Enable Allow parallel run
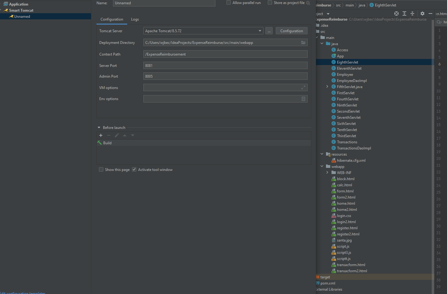Image resolution: width=447 pixels, height=294 pixels. pos(228,2)
